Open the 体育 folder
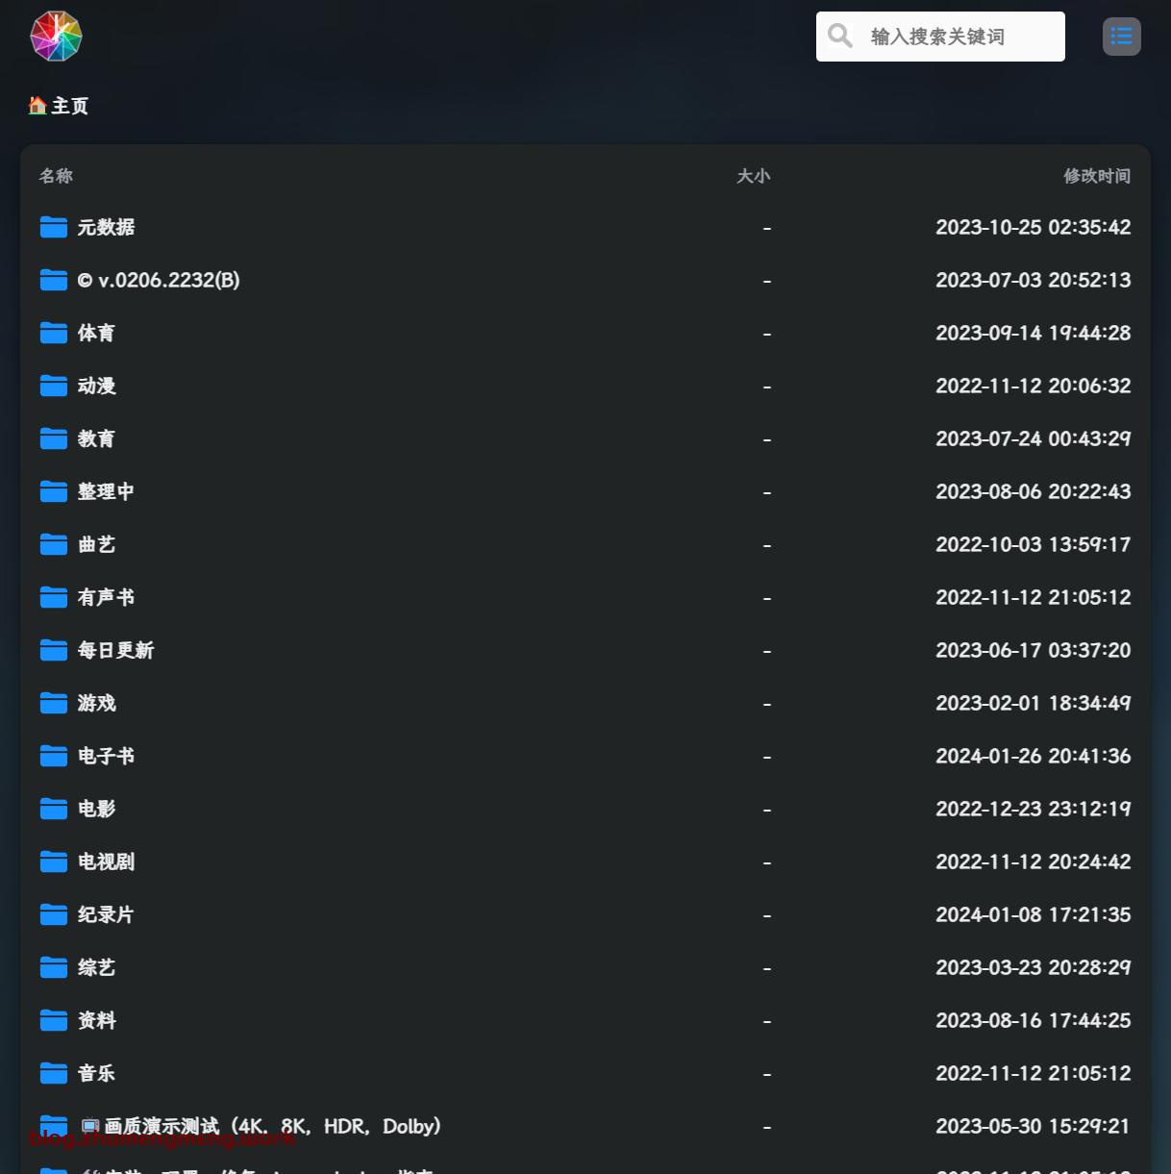This screenshot has height=1174, width=1171. 96,333
